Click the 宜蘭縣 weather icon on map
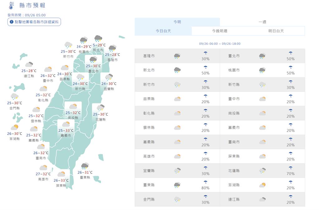 click(109, 77)
